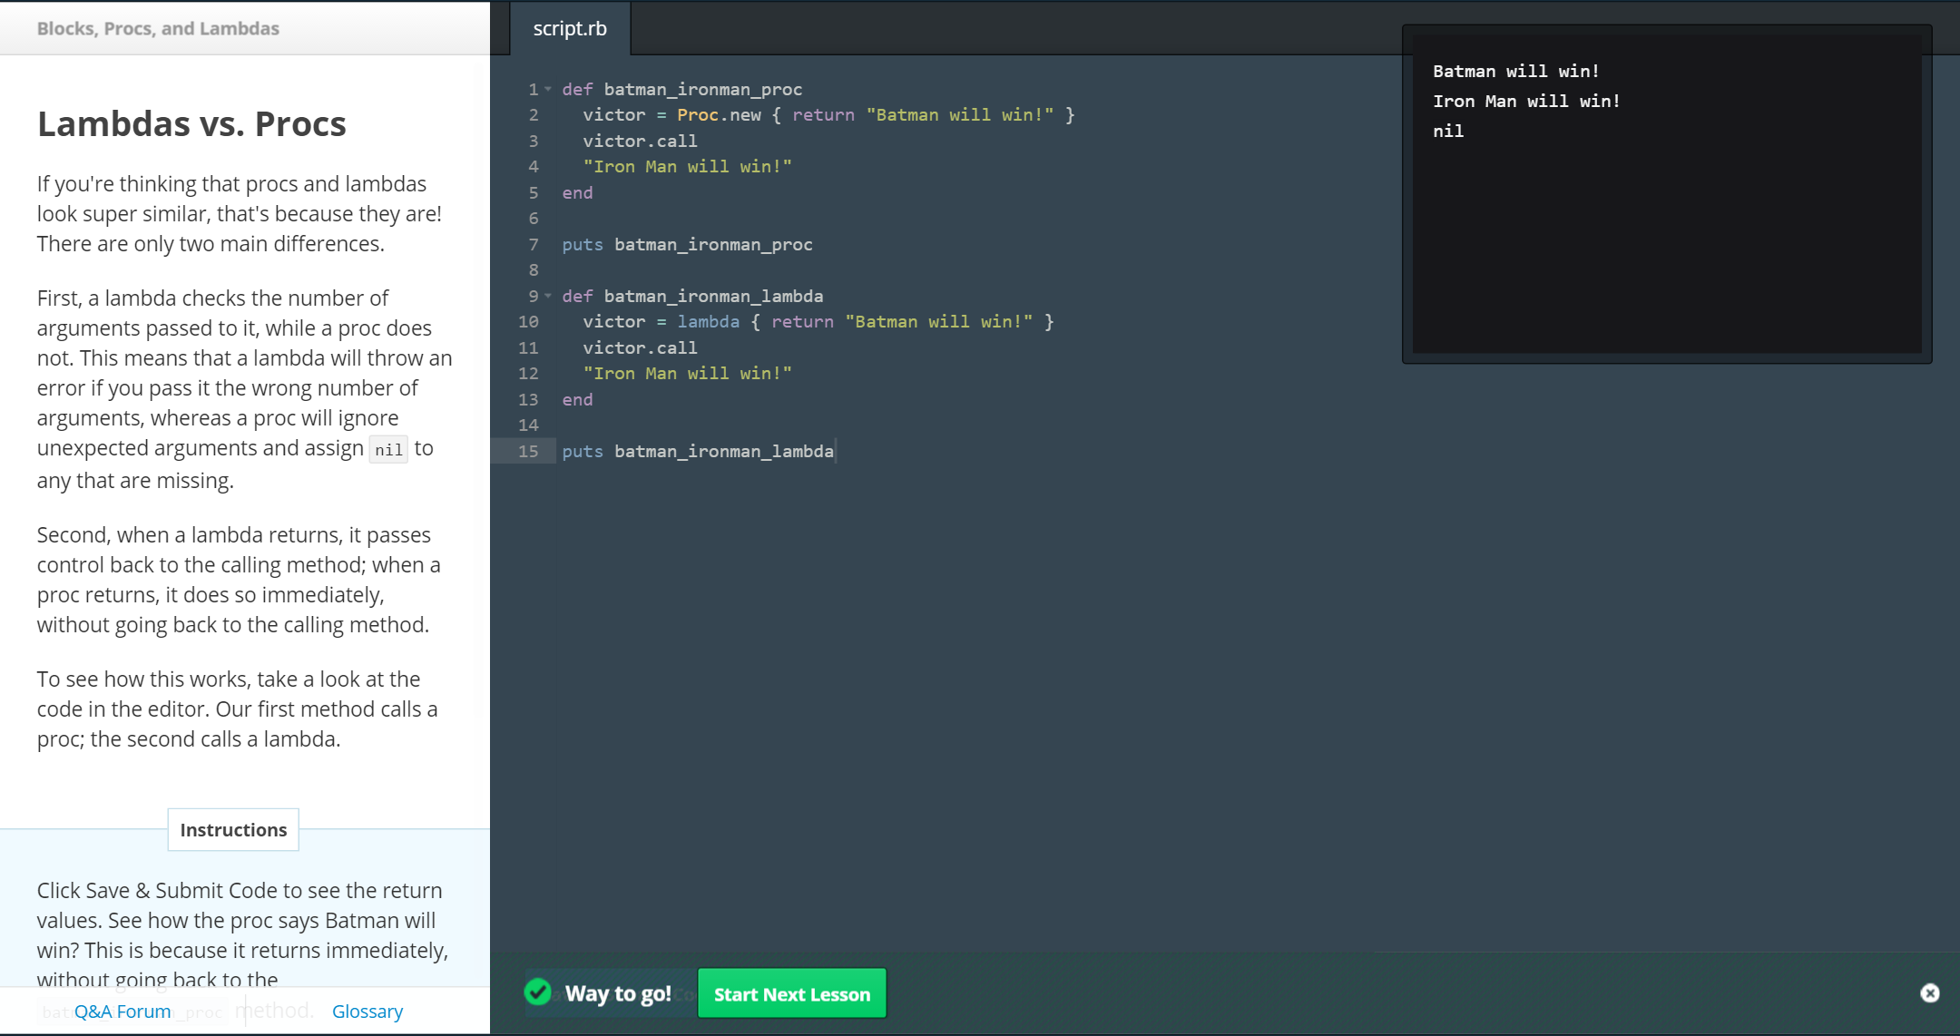Open the Instructions tab

tap(233, 829)
